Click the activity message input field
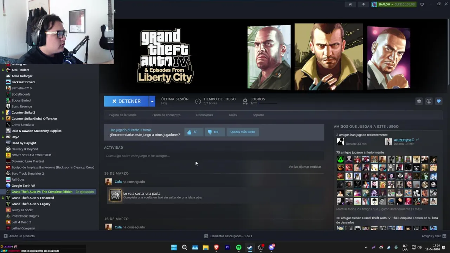This screenshot has width=450, height=253. point(214,156)
